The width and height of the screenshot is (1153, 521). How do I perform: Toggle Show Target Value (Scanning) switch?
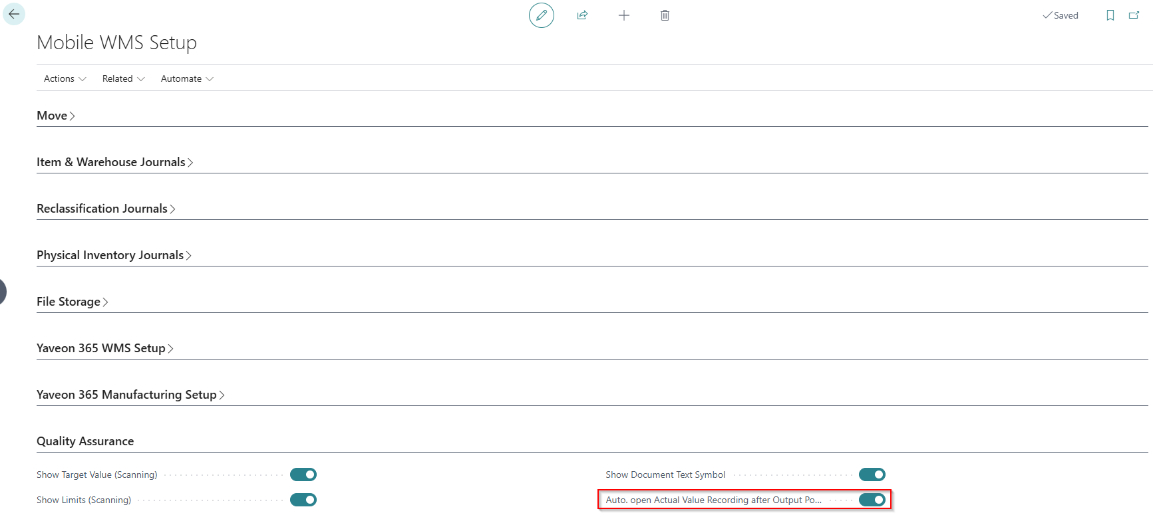(x=303, y=474)
